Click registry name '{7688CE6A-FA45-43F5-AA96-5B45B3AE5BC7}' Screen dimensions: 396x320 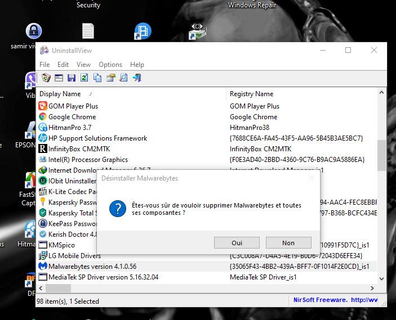(296, 138)
